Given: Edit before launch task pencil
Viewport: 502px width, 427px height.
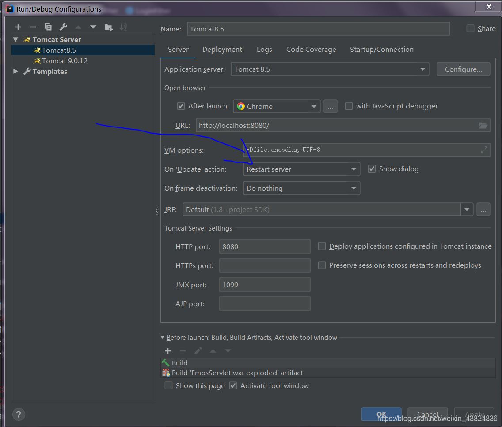Looking at the screenshot, I should 198,351.
